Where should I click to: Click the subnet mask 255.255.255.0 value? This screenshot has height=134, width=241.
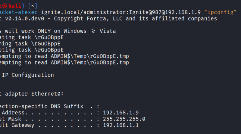[x=124, y=119]
